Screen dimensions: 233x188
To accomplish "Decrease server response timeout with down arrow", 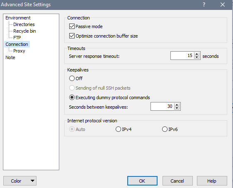I will [x=197, y=57].
